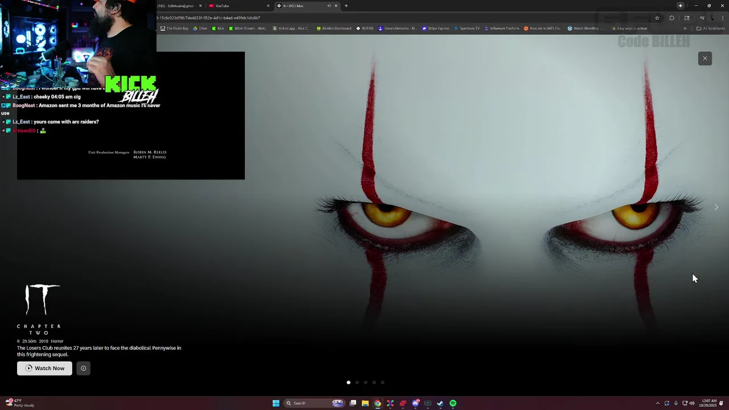
Task: Show hidden system tray icons
Action: (x=658, y=403)
